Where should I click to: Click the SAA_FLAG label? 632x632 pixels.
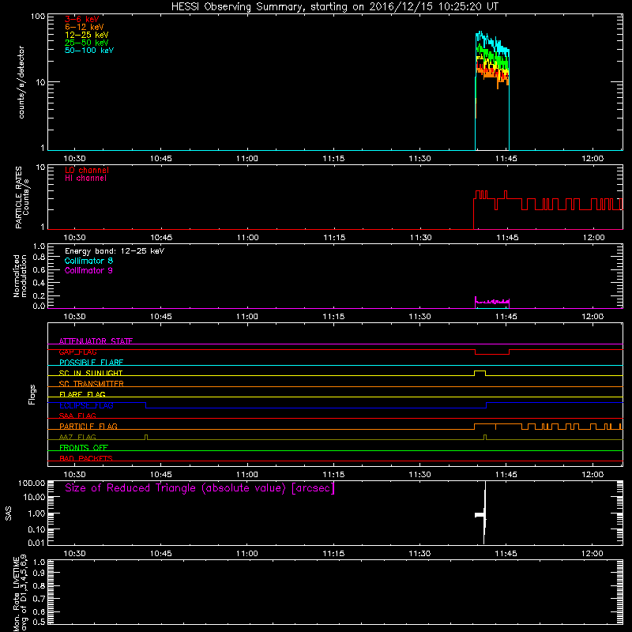pos(77,416)
